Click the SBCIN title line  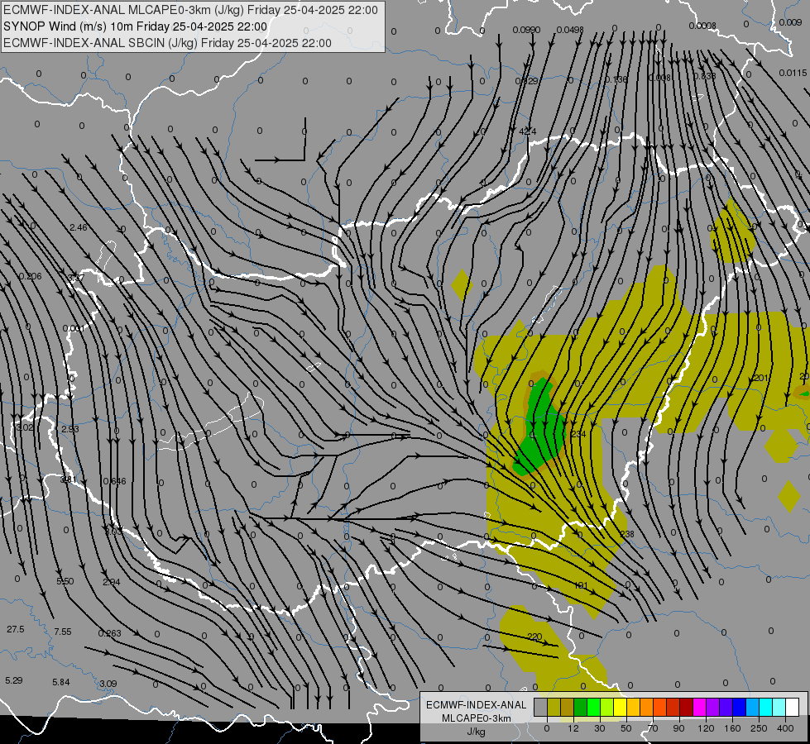coord(167,43)
